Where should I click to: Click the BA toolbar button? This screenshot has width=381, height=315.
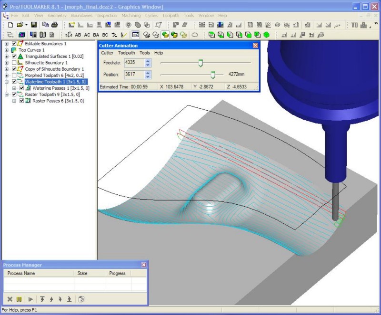[96, 35]
